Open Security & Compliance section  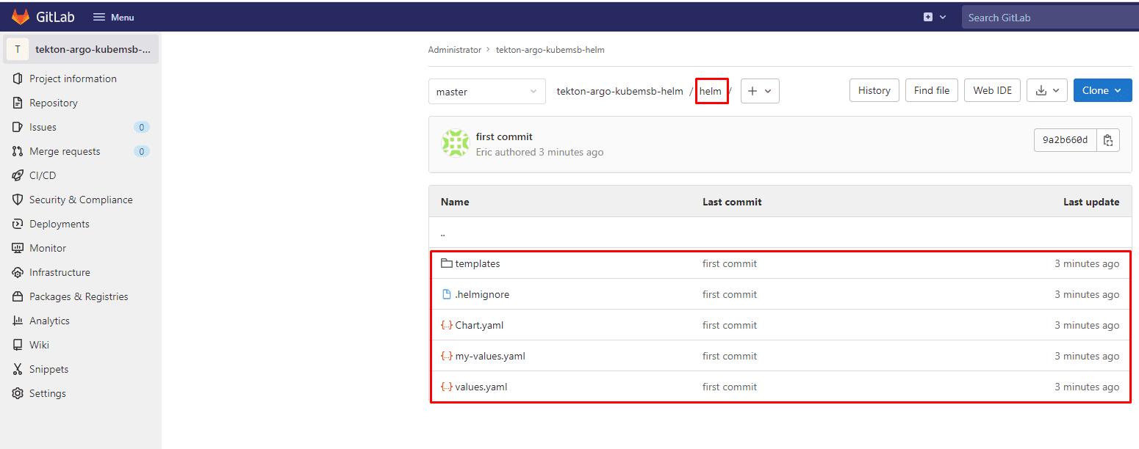81,200
